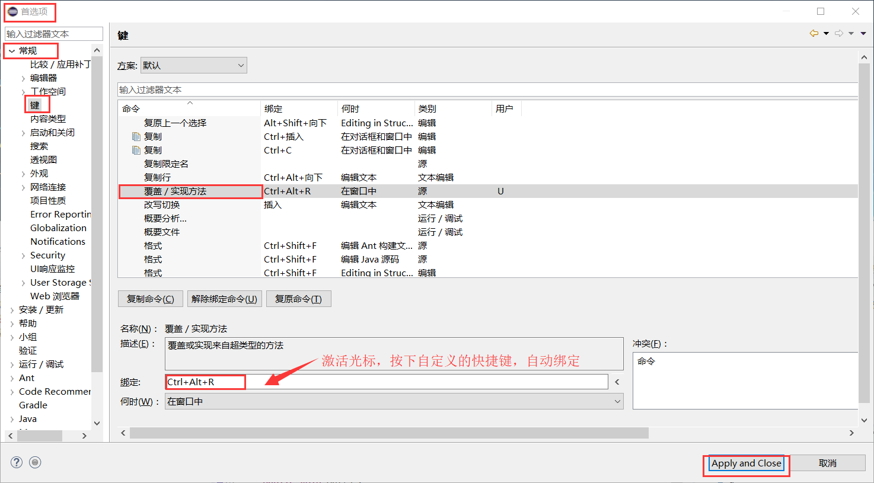Viewport: 874px width, 483px height.
Task: Click the Apply and Close button
Action: tap(746, 463)
